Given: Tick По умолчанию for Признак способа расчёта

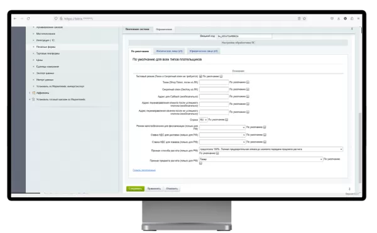Looking at the screenshot, I should [217, 153].
